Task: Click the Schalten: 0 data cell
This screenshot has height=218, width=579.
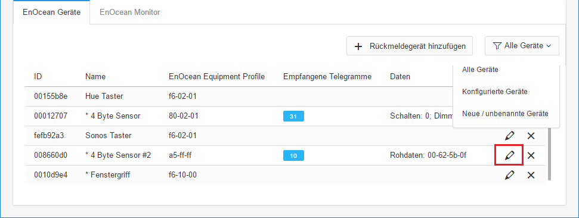Action: pyautogui.click(x=422, y=116)
